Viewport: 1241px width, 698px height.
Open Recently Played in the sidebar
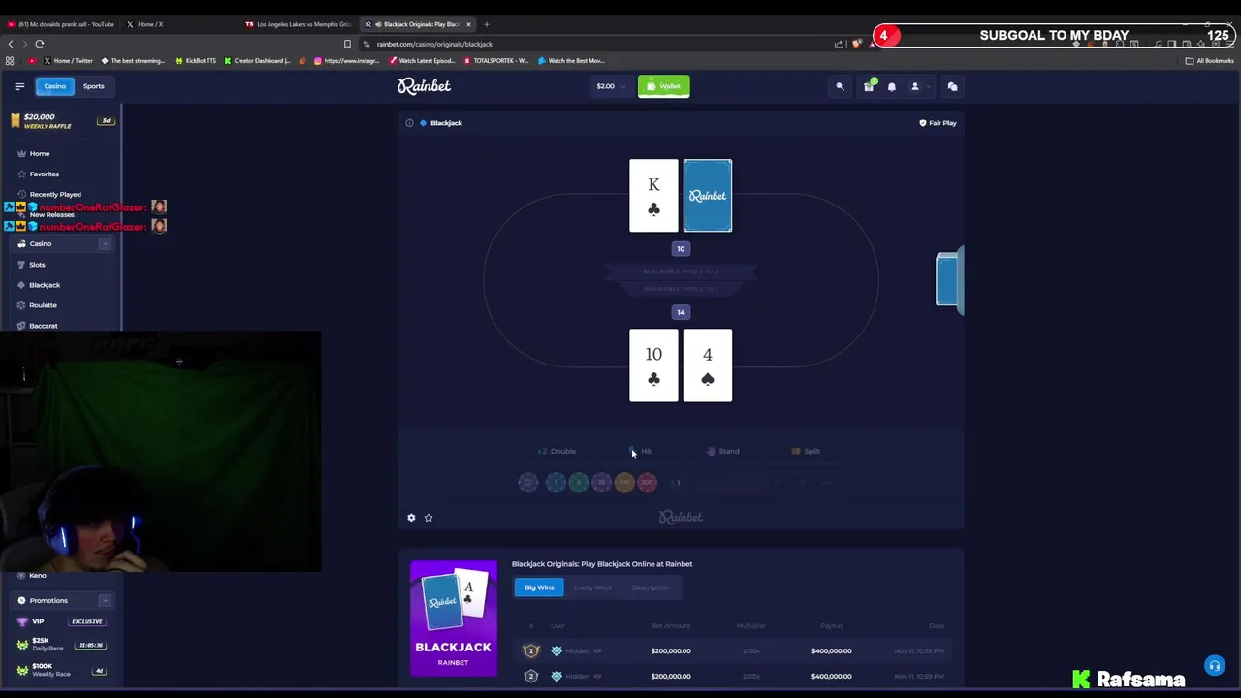[55, 194]
